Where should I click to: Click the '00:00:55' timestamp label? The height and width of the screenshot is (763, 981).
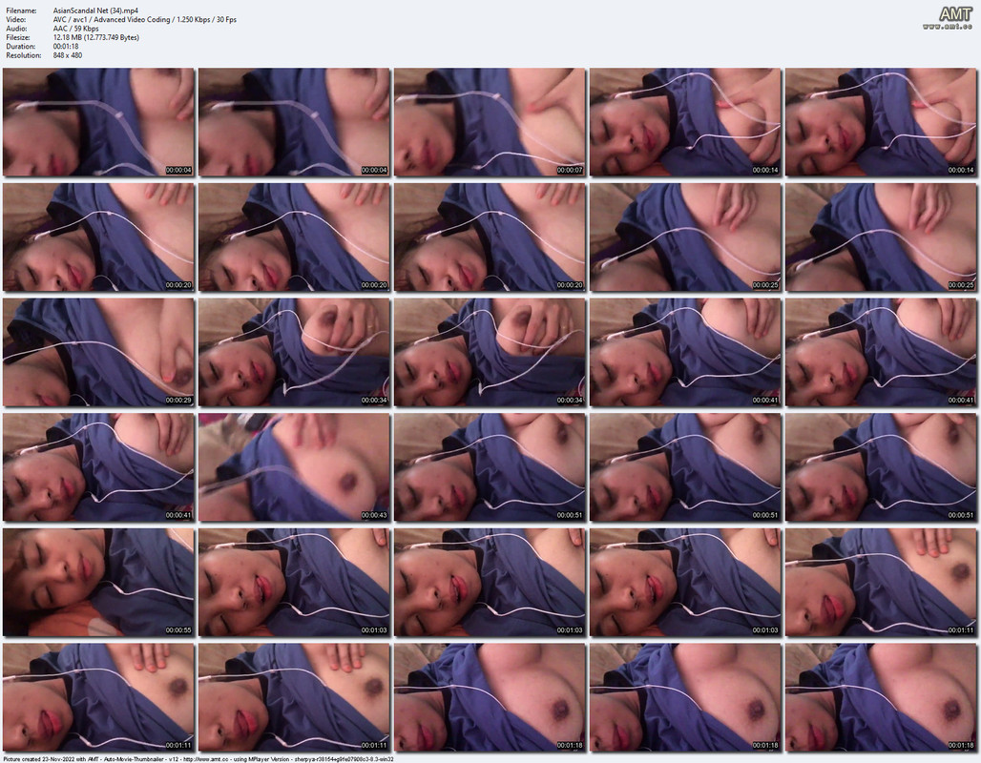pyautogui.click(x=178, y=630)
